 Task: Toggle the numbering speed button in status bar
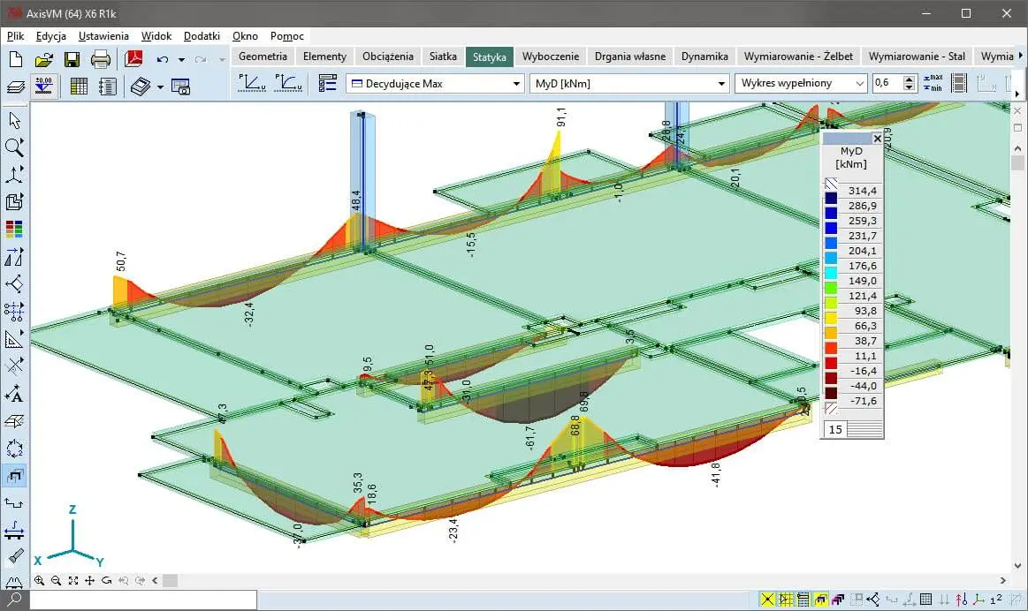(996, 600)
